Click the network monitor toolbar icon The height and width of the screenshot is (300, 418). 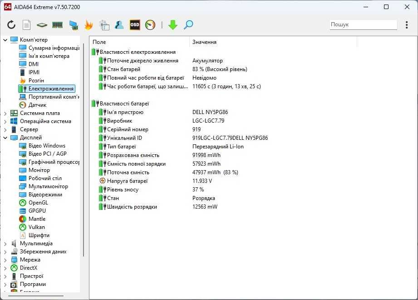74,25
